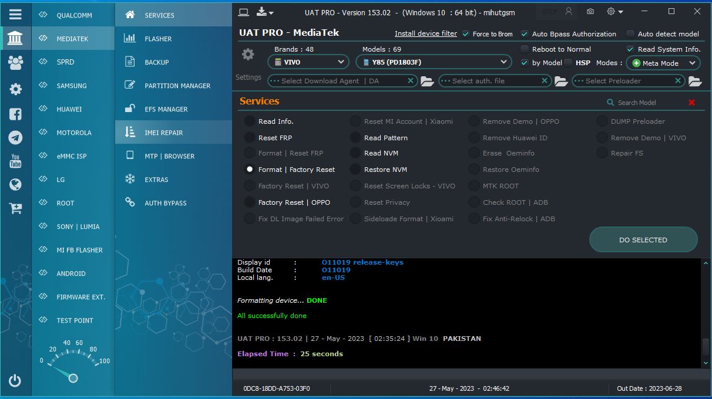Image resolution: width=712 pixels, height=399 pixels.
Task: Browse folder for Download Agent file
Action: 427,81
